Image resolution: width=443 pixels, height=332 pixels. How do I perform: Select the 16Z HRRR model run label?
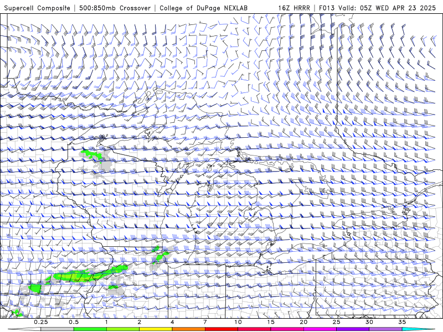294,8
